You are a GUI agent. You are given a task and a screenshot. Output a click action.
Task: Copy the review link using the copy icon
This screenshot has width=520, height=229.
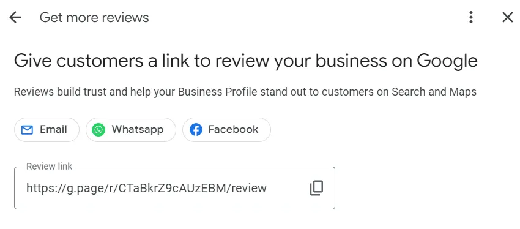(316, 188)
